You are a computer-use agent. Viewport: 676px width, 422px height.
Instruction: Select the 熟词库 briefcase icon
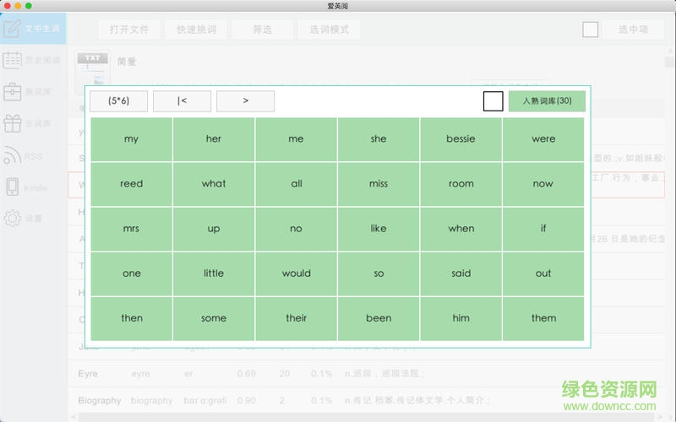(x=12, y=91)
